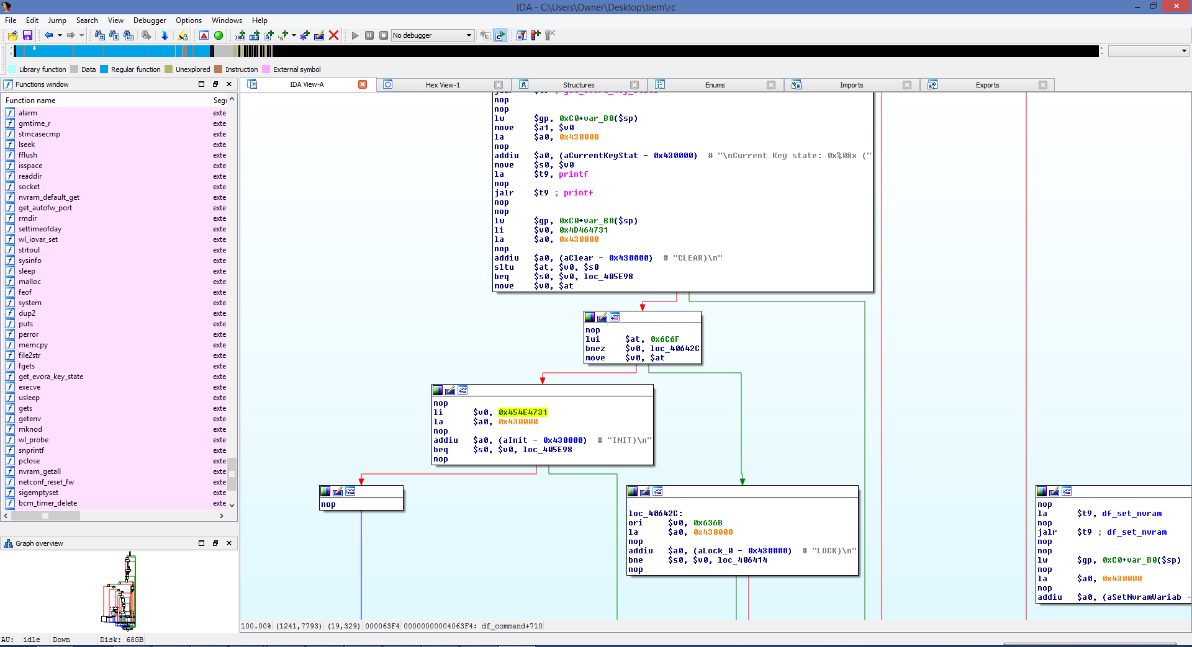Screen dimensions: 1192x647
Task: Switch to the Hex View-1 tab
Action: tap(443, 85)
